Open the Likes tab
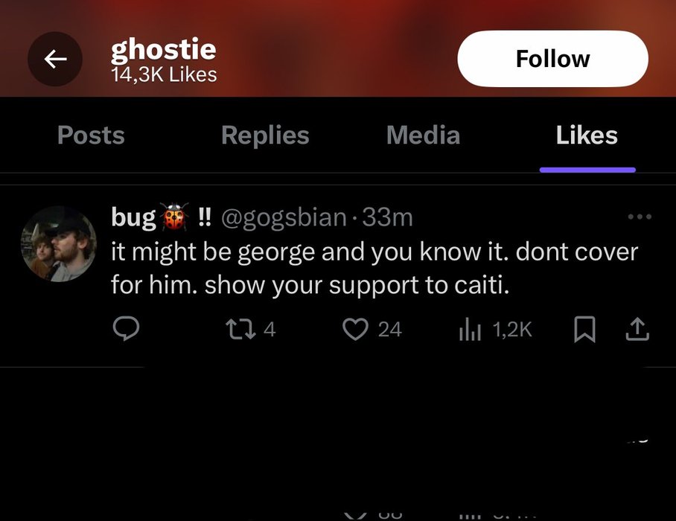The width and height of the screenshot is (676, 521). (x=587, y=135)
